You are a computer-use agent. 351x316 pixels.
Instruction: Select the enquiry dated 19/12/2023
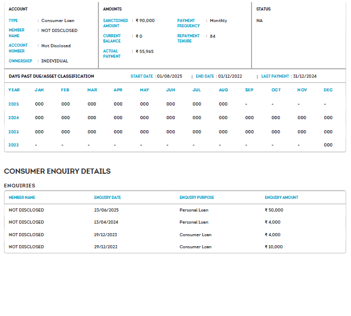[x=106, y=235]
